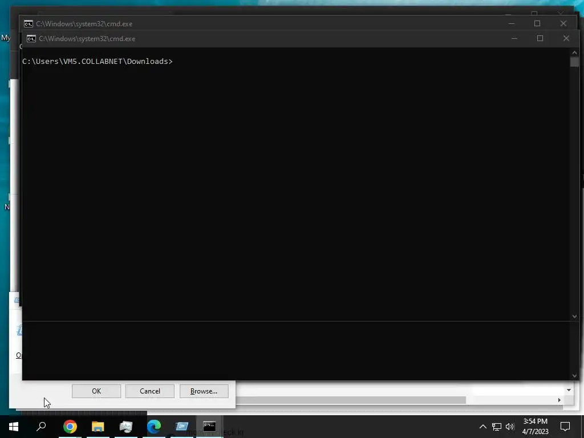Open the network status tray icon
This screenshot has height=438, width=584.
point(497,427)
